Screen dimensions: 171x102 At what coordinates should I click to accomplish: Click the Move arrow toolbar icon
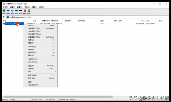(x=21, y=10)
